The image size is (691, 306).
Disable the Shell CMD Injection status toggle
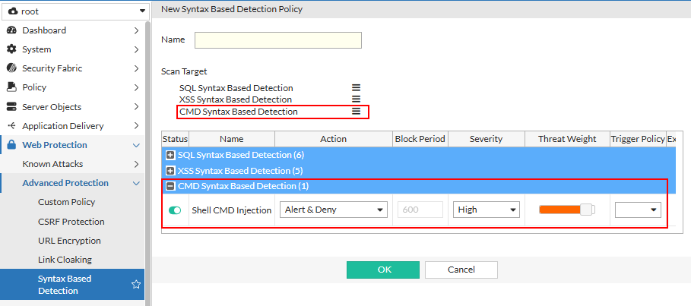click(x=176, y=210)
